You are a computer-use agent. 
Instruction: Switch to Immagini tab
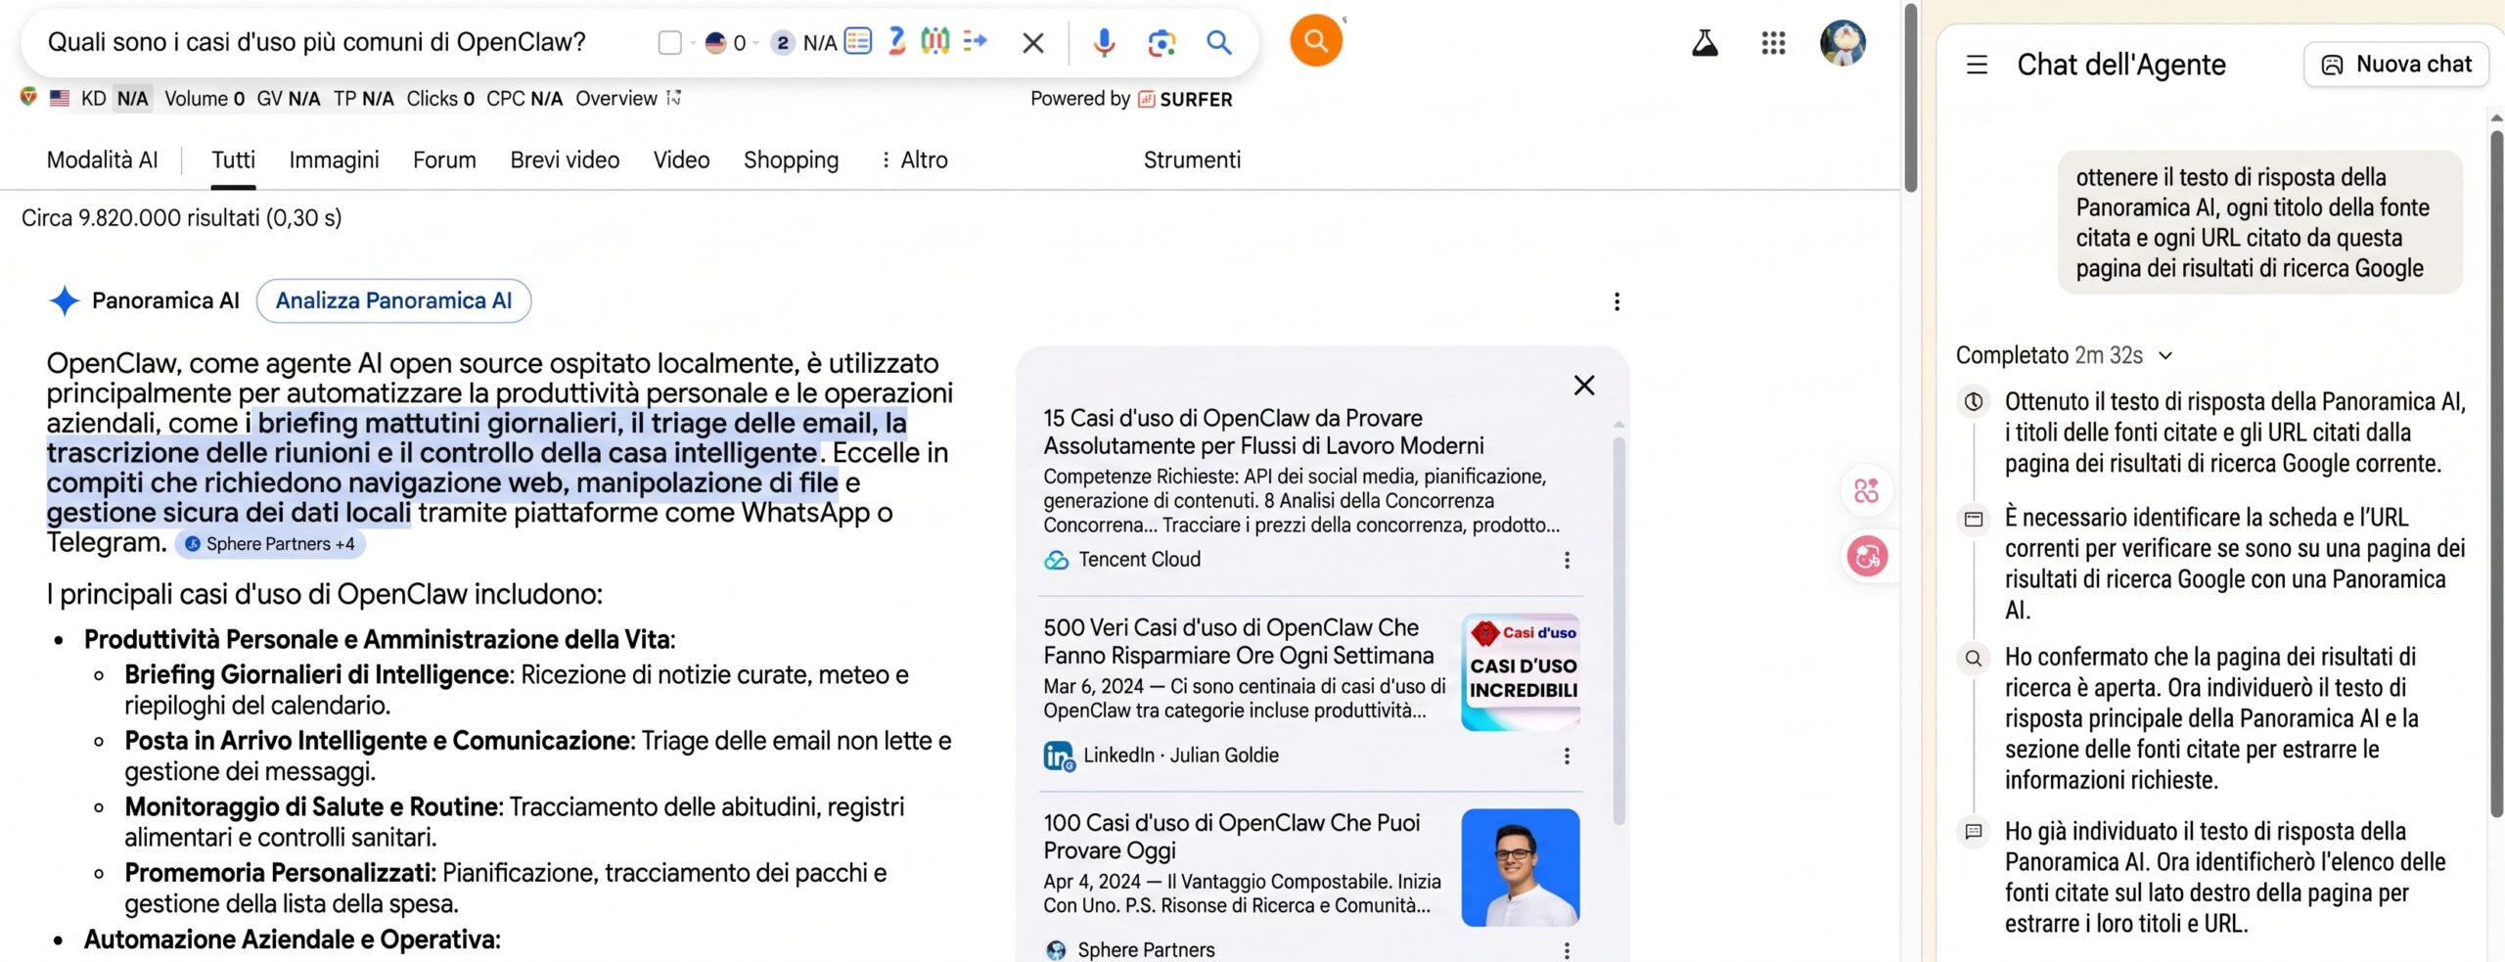coord(334,160)
